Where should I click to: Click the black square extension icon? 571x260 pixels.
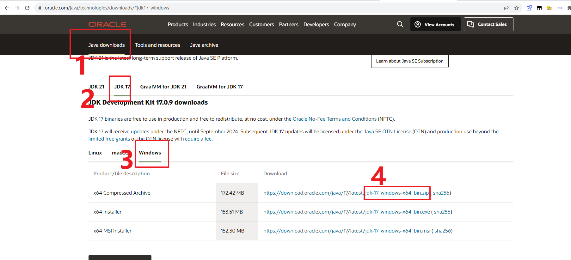[x=539, y=8]
